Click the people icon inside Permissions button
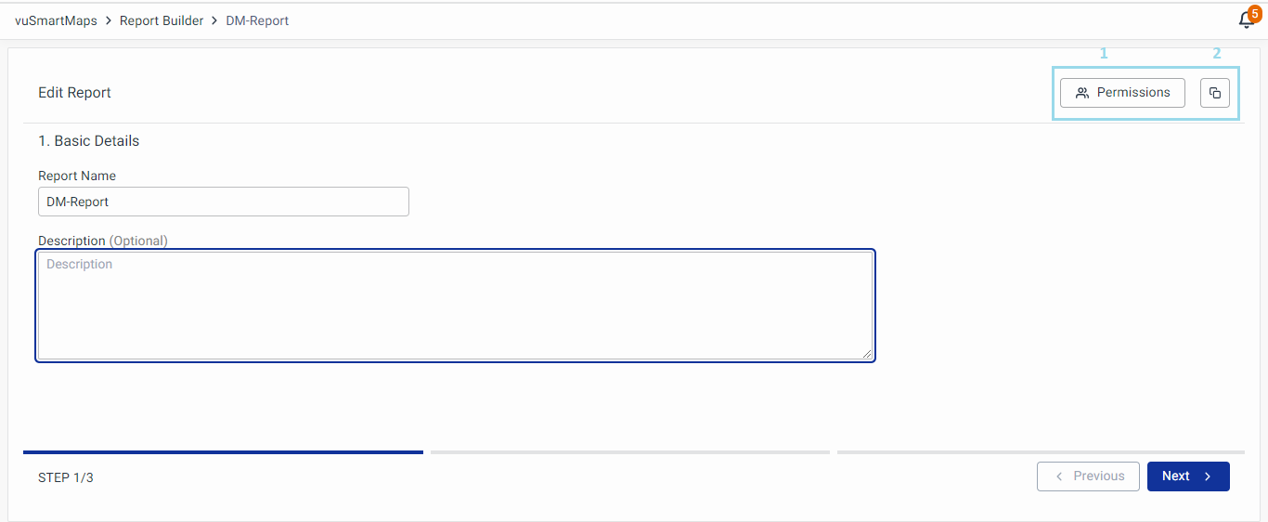The height and width of the screenshot is (522, 1268). [1082, 93]
